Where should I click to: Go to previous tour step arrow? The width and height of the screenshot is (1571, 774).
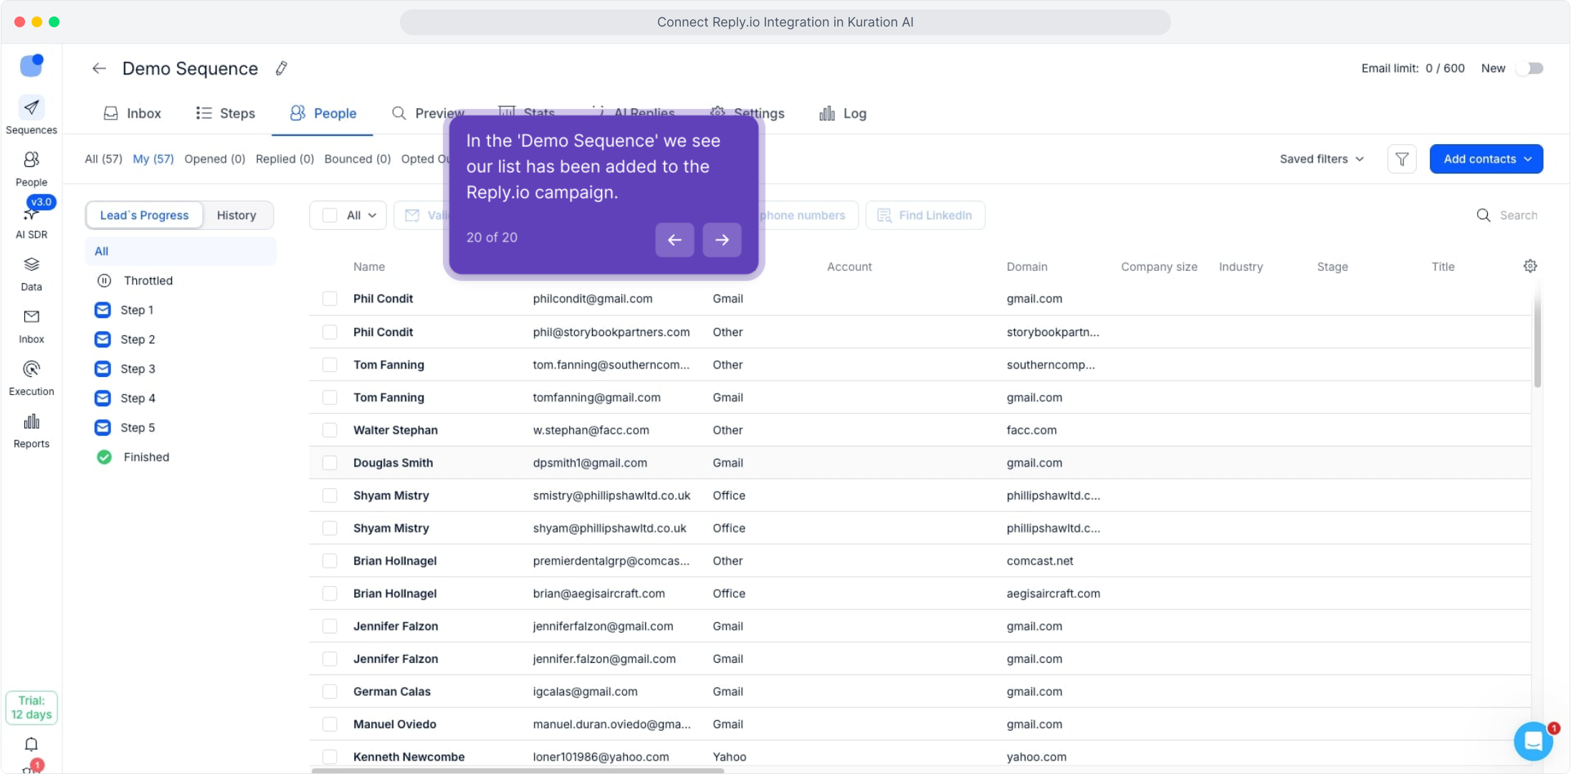coord(674,240)
